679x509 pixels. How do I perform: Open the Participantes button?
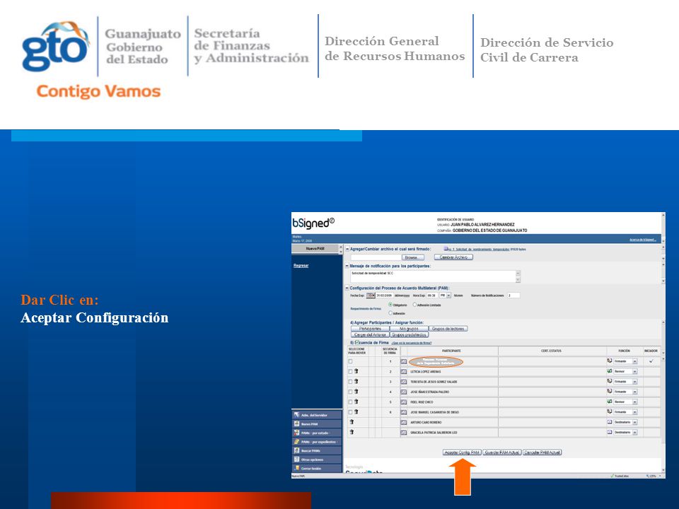click(x=370, y=329)
